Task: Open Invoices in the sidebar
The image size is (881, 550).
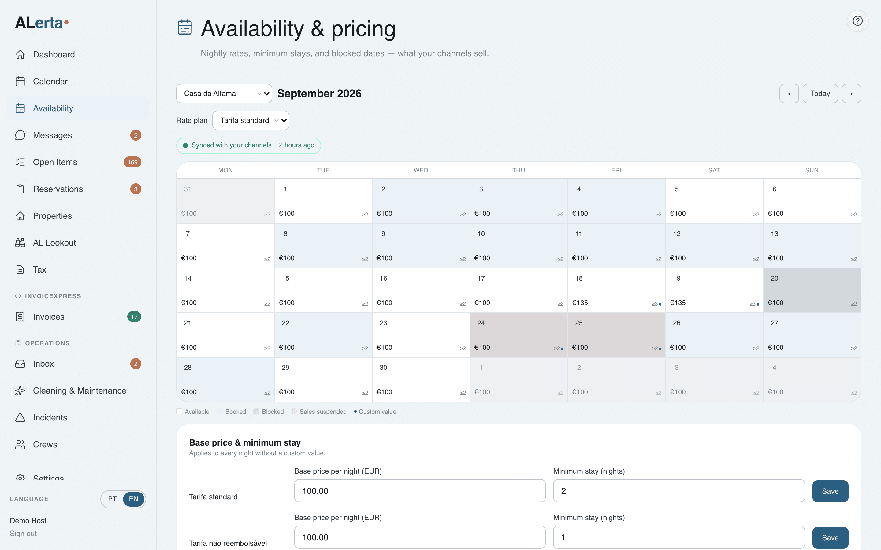Action: click(78, 317)
